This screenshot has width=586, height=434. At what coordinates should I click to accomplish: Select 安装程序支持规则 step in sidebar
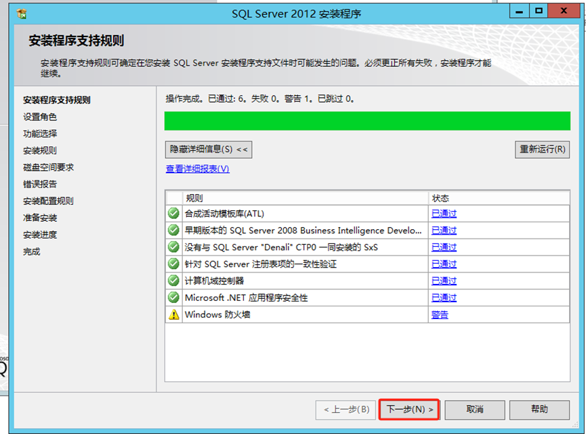coord(56,100)
